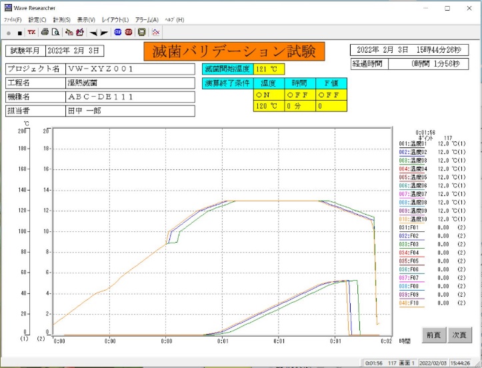Click the 経過時間 elapsed time value

pyautogui.click(x=429, y=64)
